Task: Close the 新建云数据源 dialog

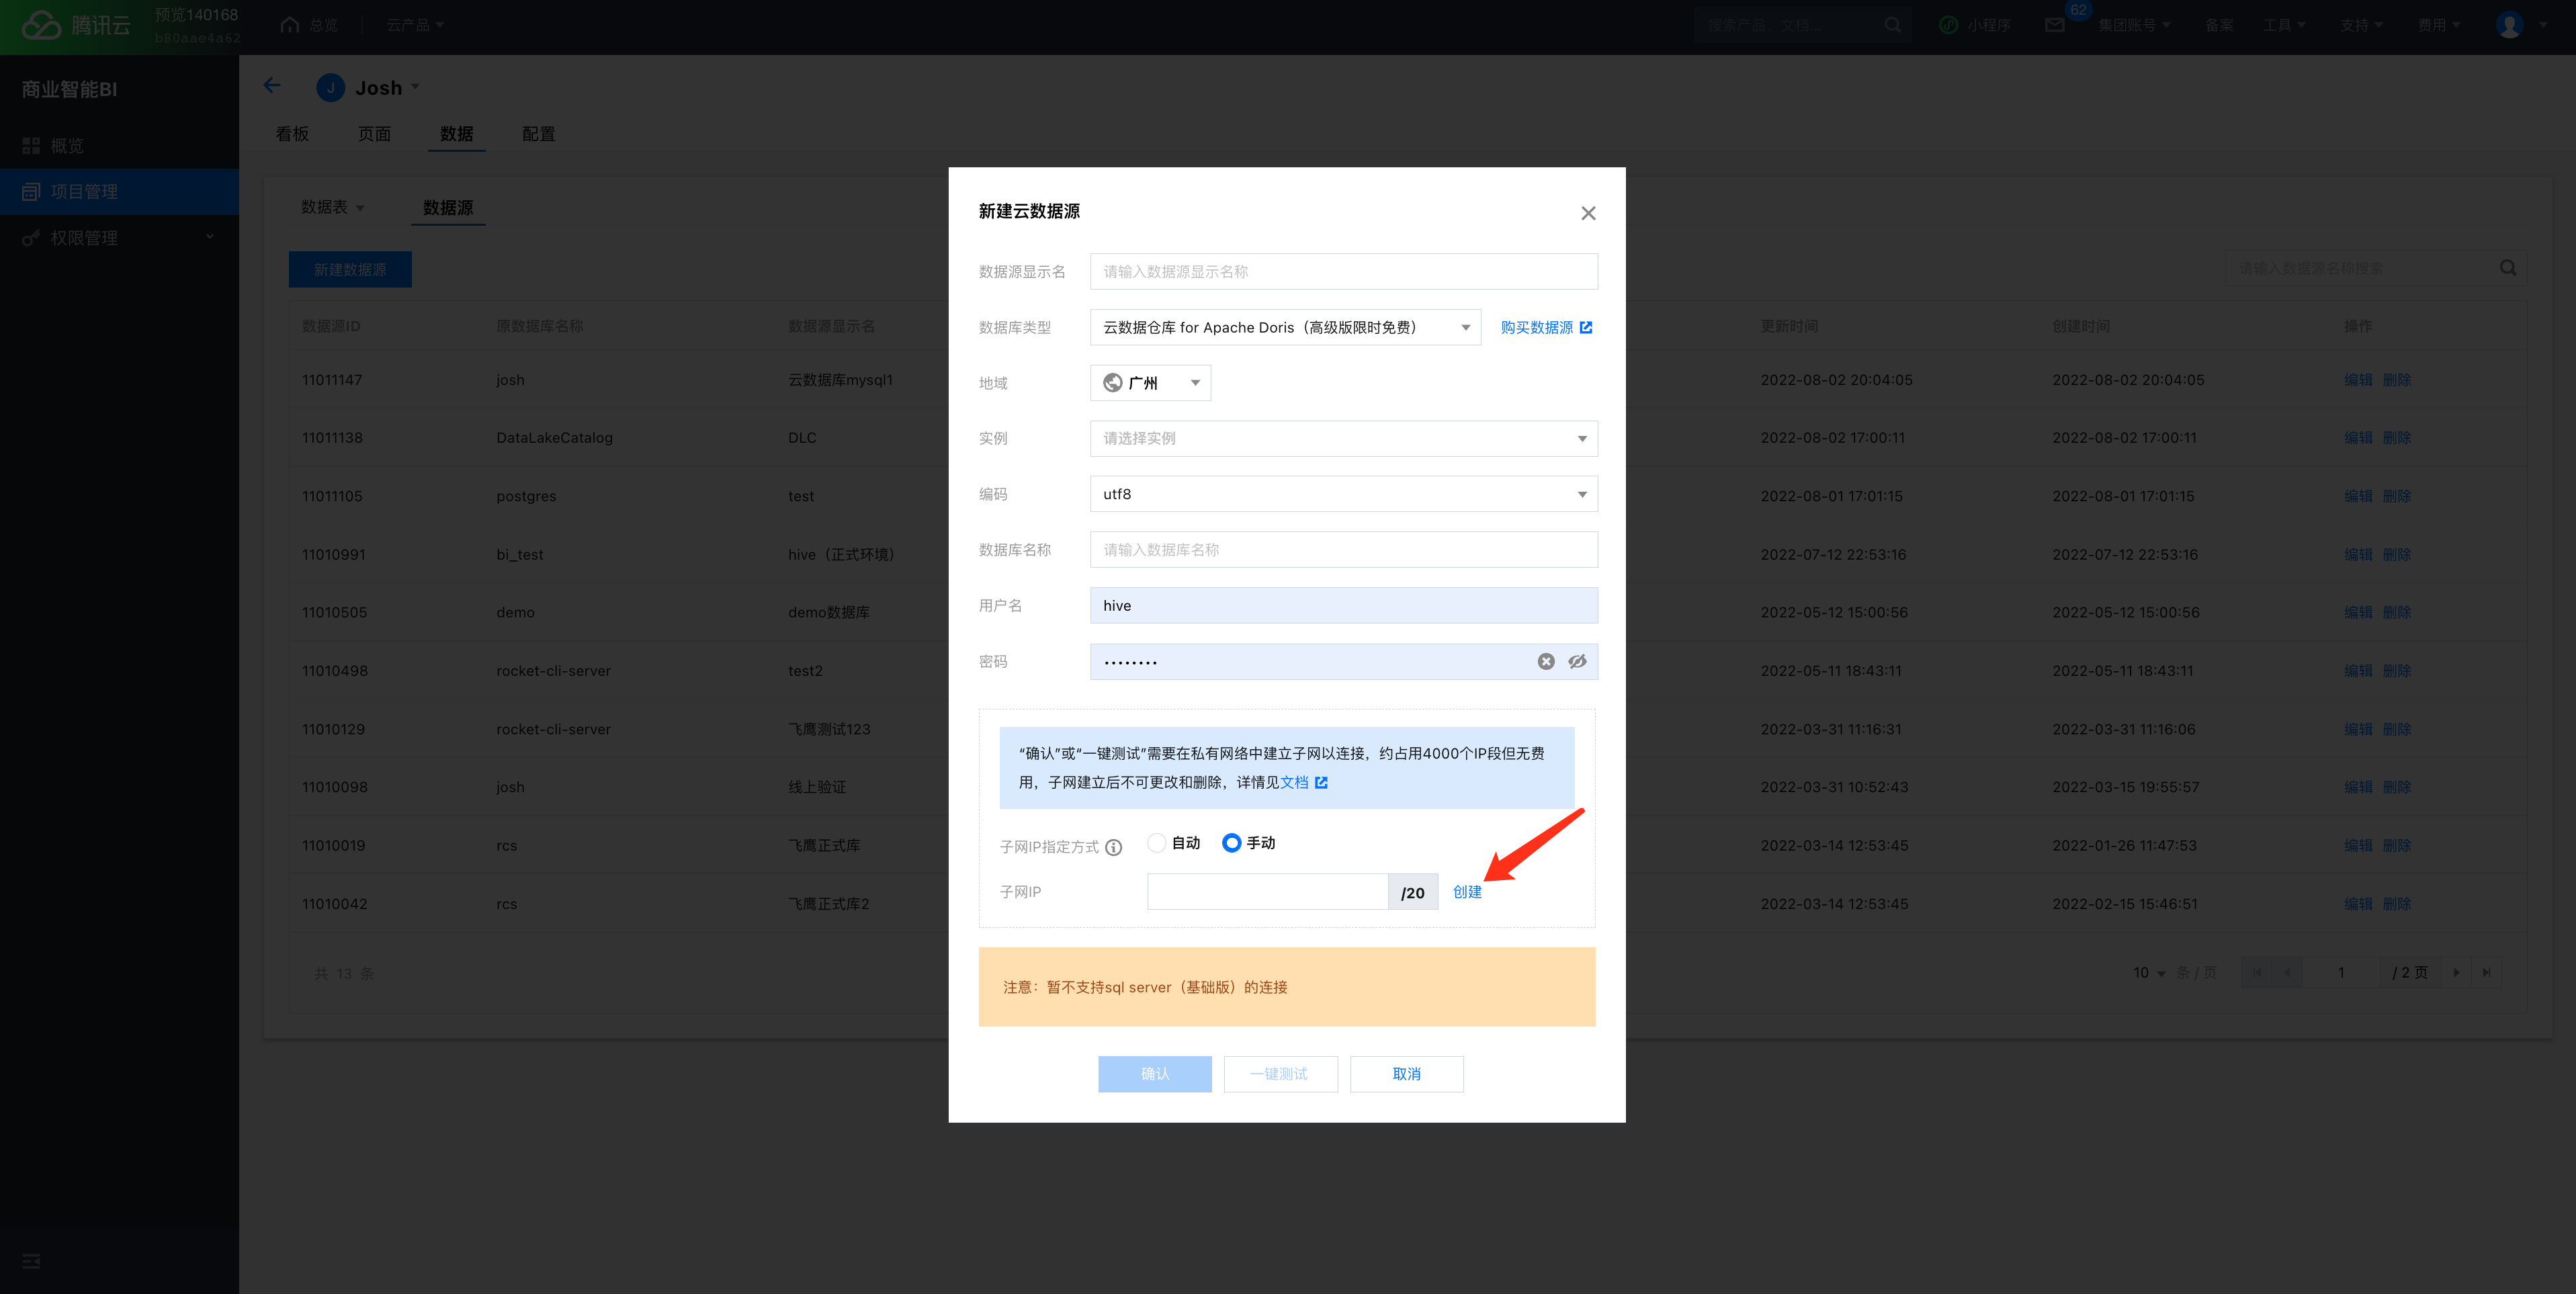Action: [x=1588, y=213]
